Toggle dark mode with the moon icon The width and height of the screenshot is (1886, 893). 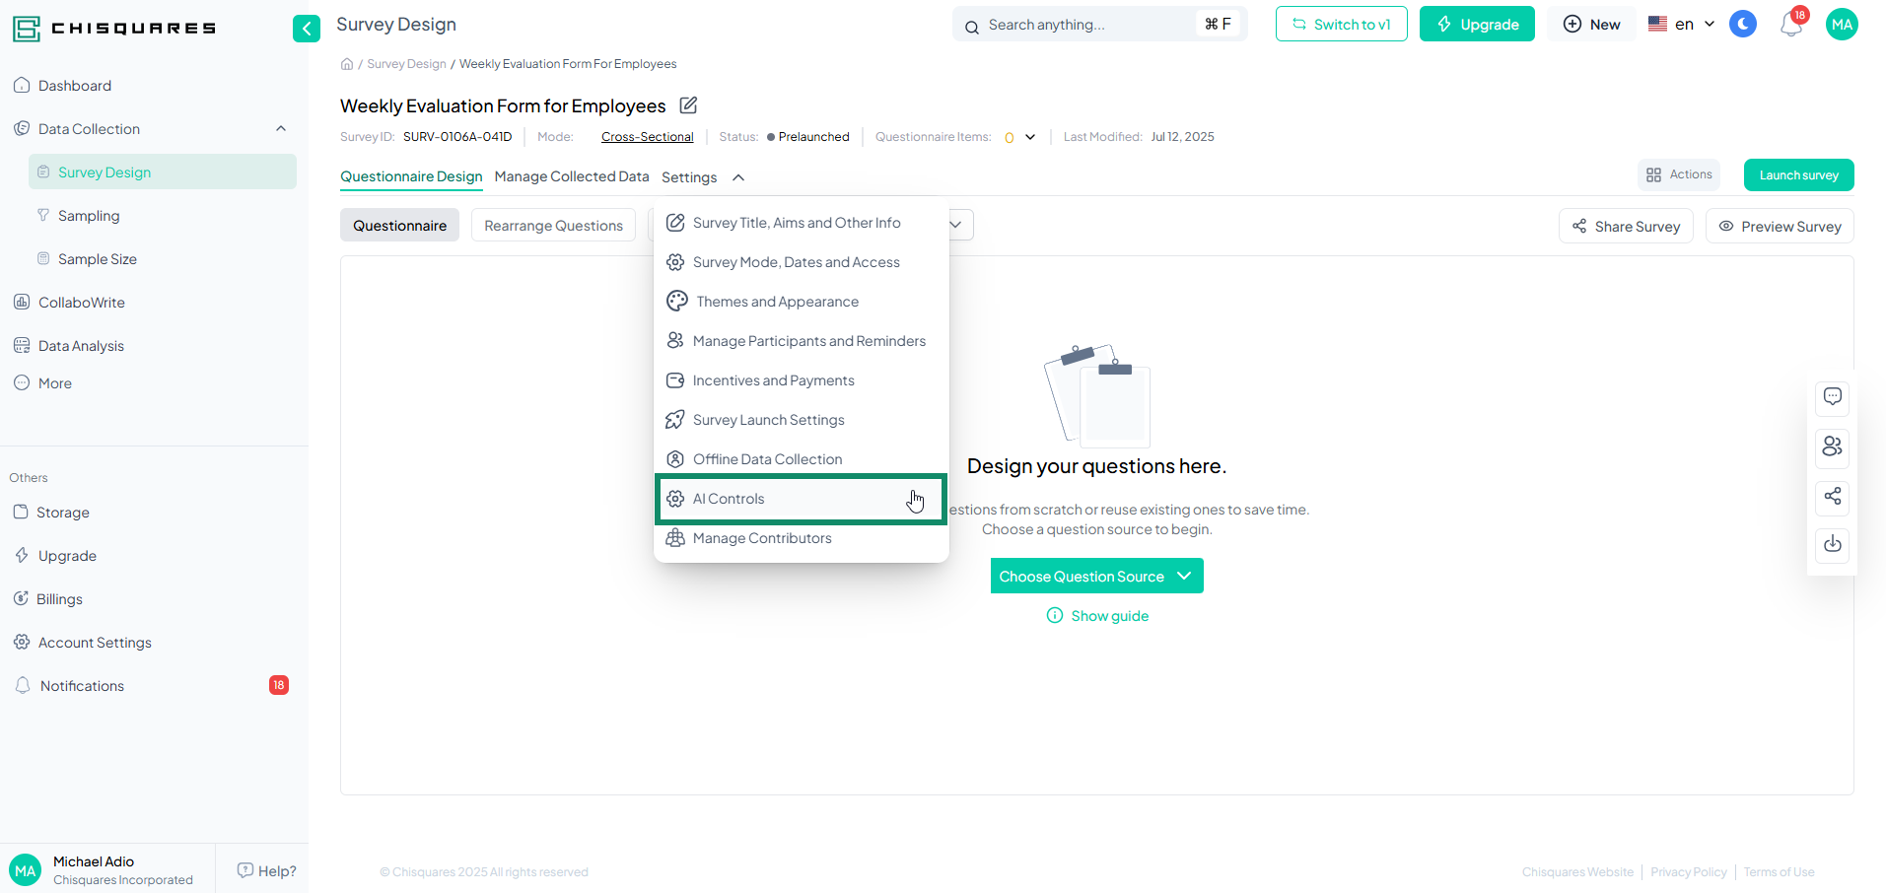1742,25
